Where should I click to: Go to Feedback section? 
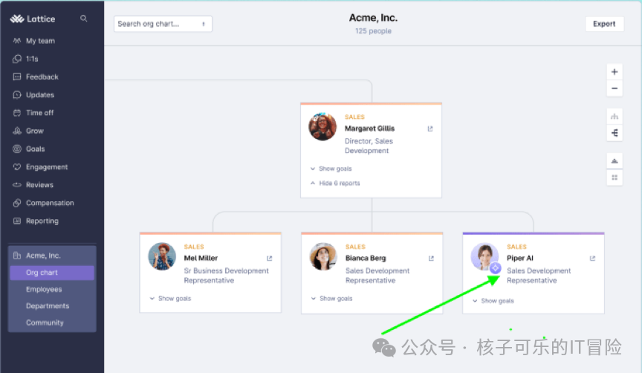coord(42,77)
